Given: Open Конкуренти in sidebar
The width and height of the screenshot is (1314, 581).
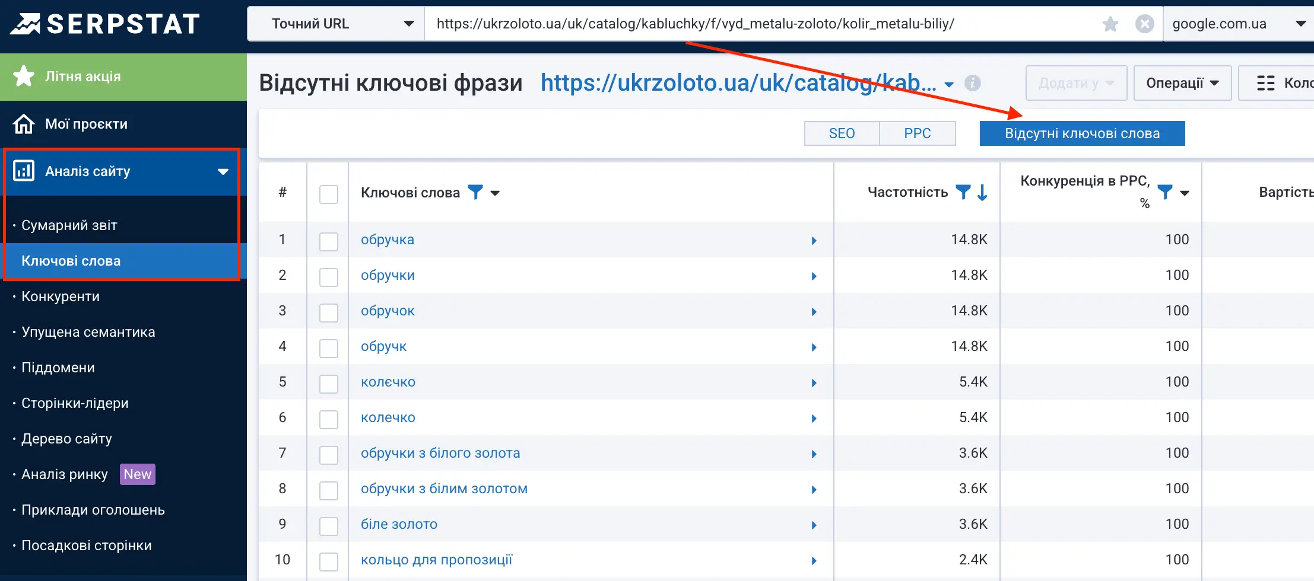Looking at the screenshot, I should [x=61, y=296].
